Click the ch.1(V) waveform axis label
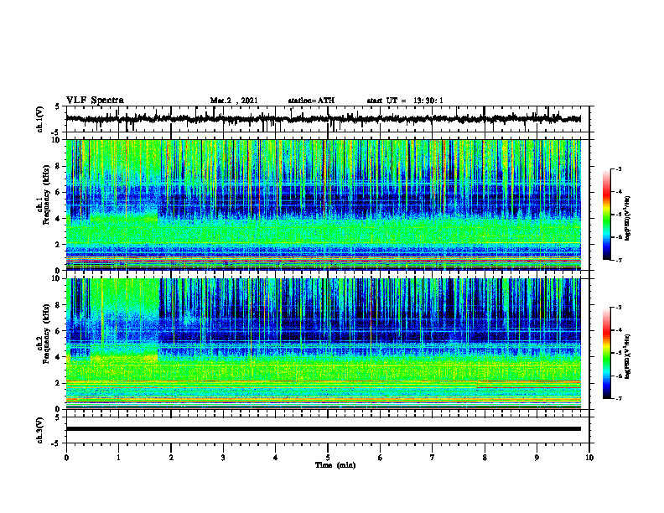The width and height of the screenshot is (664, 513). 40,119
